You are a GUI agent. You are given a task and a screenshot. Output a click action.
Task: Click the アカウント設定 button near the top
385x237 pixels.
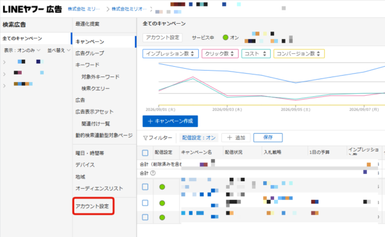[x=162, y=38]
